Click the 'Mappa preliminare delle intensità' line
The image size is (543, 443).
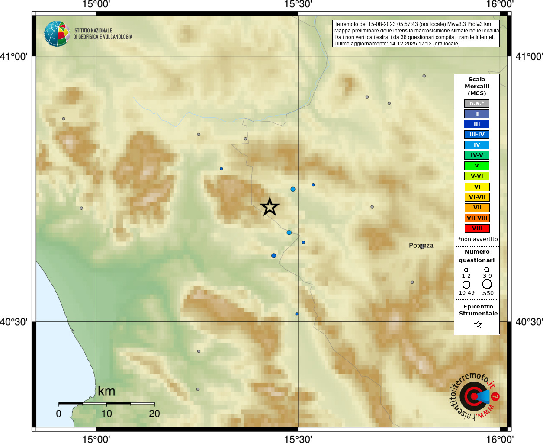pyautogui.click(x=417, y=31)
